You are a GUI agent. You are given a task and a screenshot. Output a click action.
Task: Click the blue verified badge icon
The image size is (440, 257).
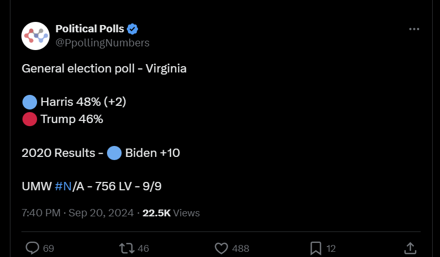point(133,29)
